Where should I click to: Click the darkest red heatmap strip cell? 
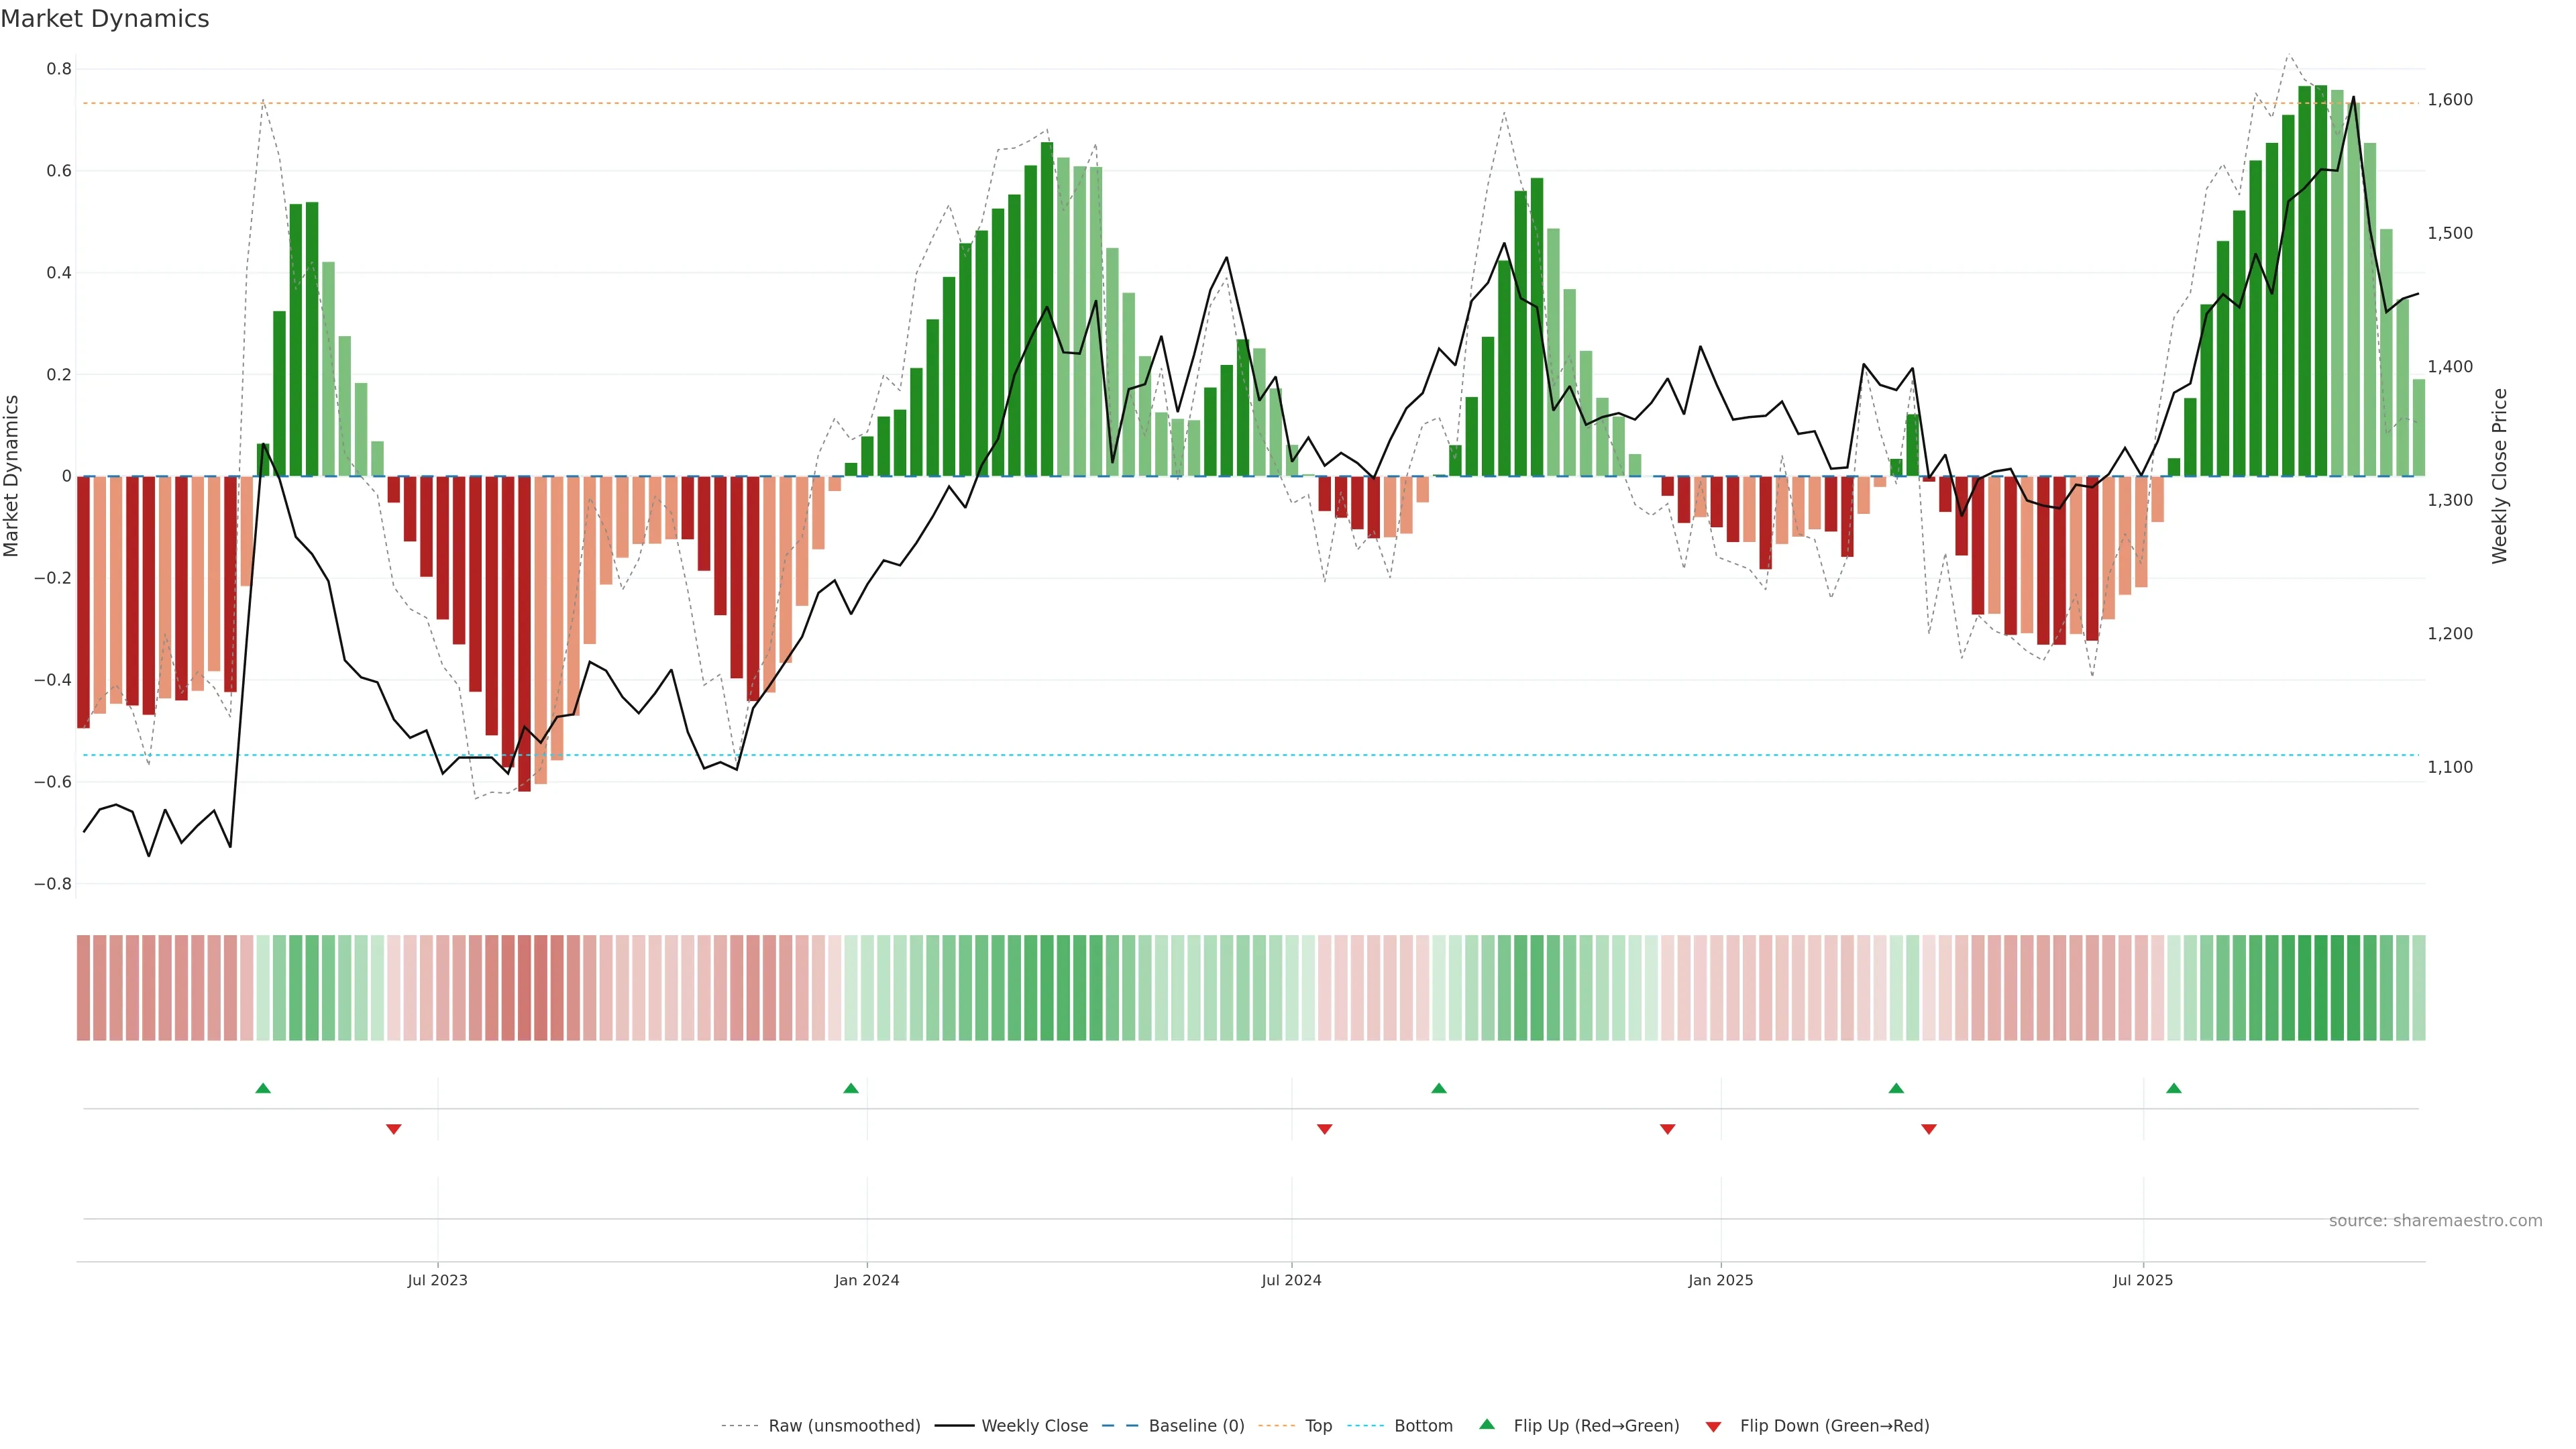[524, 987]
